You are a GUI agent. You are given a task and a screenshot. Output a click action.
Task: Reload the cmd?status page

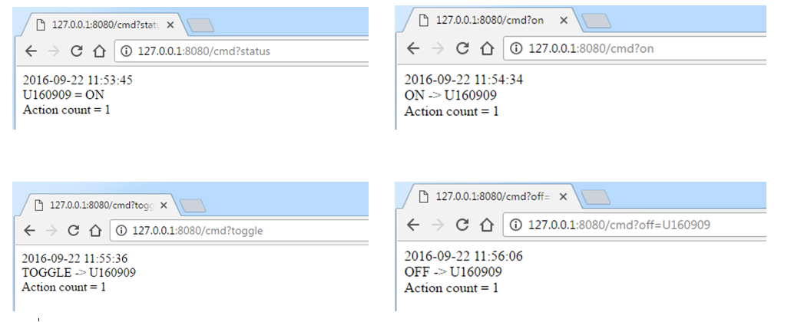(76, 51)
